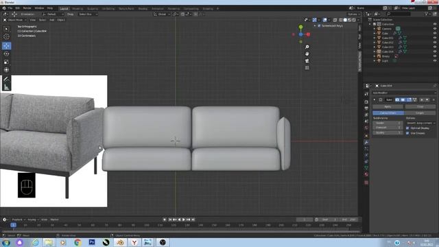
Task: Expand Cube.002 in the outliner
Action: [375, 43]
